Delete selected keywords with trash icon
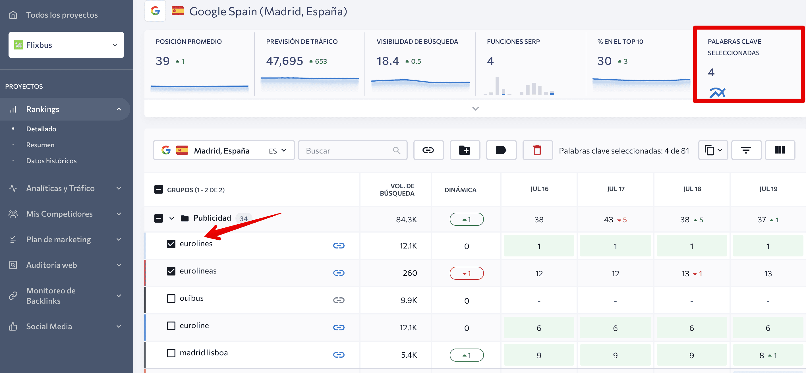 pyautogui.click(x=537, y=150)
